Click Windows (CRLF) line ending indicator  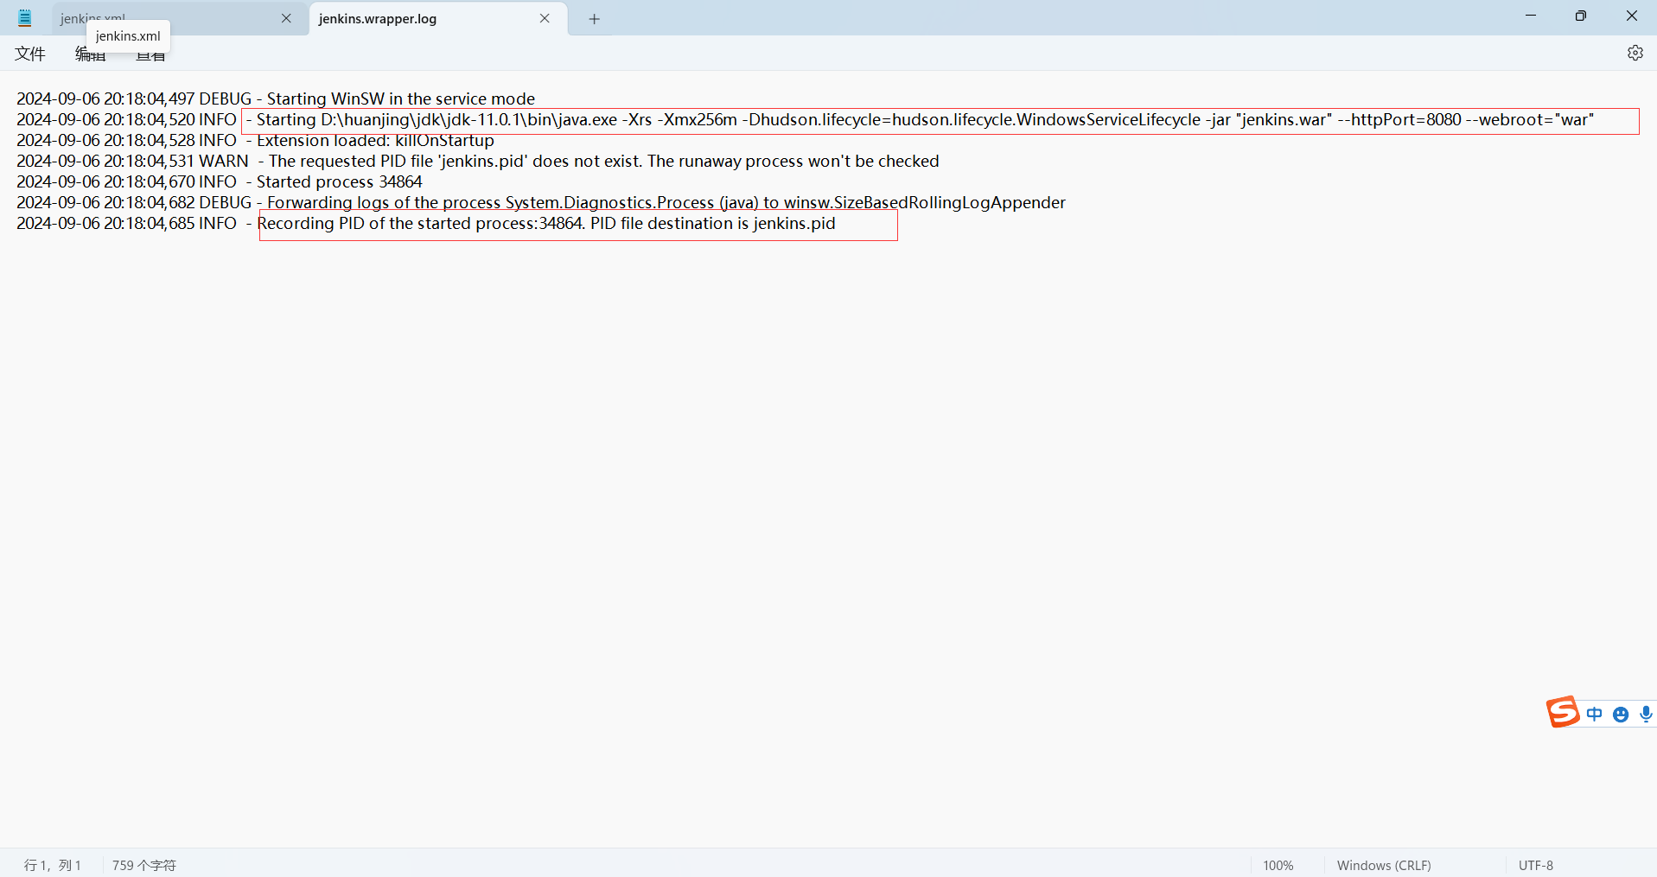click(x=1384, y=865)
